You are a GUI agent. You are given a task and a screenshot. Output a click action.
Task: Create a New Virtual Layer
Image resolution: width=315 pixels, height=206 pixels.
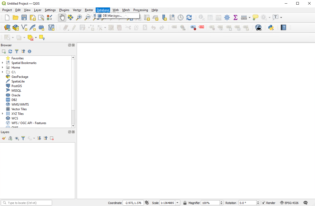tap(51, 27)
